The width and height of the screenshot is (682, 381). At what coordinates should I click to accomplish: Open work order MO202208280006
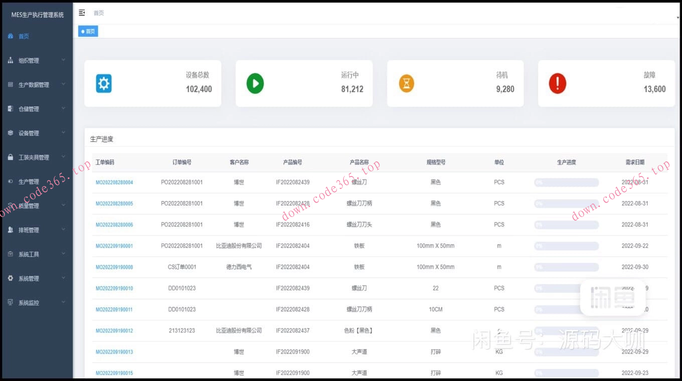tap(114, 225)
